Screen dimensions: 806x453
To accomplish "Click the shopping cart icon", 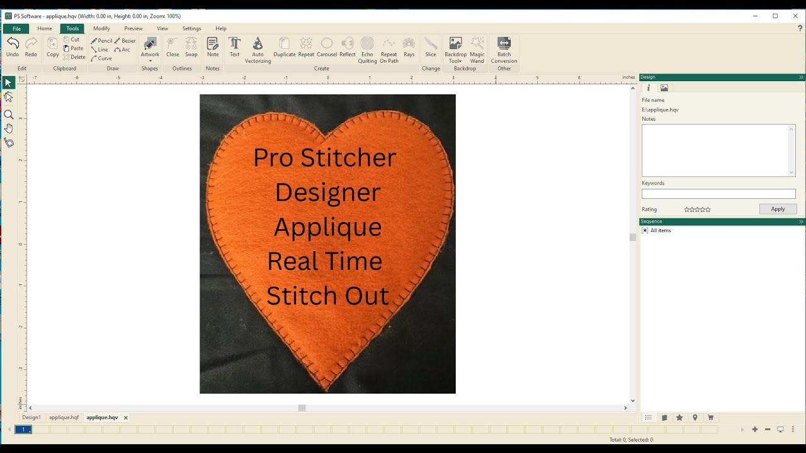I will [x=710, y=418].
